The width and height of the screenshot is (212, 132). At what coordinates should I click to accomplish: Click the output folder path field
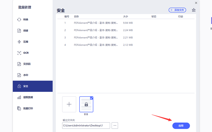[86, 126]
